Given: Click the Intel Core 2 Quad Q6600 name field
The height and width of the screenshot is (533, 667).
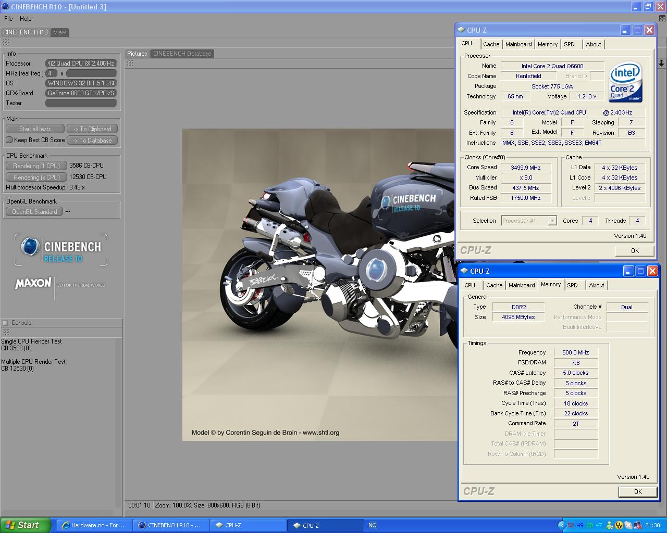Looking at the screenshot, I should pos(552,66).
